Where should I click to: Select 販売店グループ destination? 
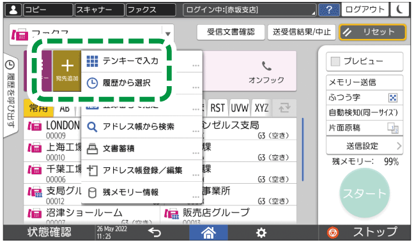click(228, 214)
